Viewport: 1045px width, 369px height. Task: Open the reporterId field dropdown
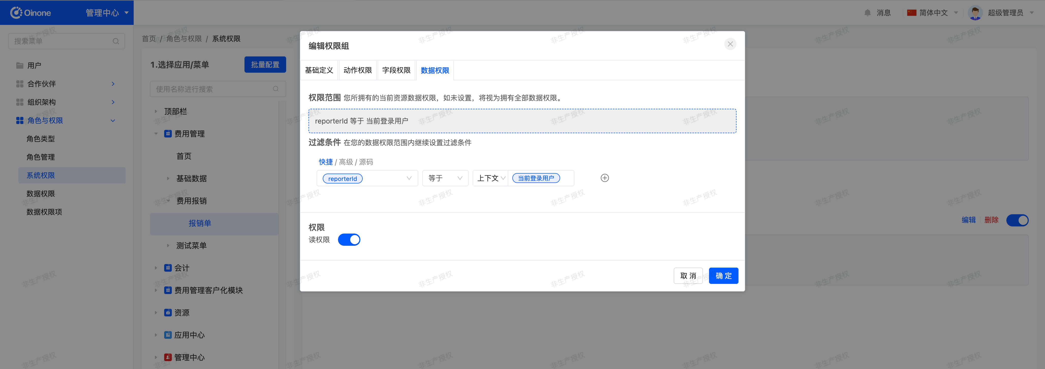point(408,178)
